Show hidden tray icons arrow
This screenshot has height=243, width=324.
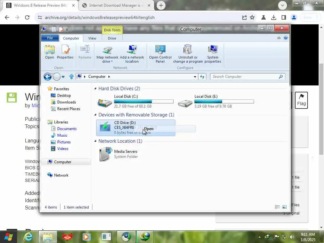click(x=259, y=237)
